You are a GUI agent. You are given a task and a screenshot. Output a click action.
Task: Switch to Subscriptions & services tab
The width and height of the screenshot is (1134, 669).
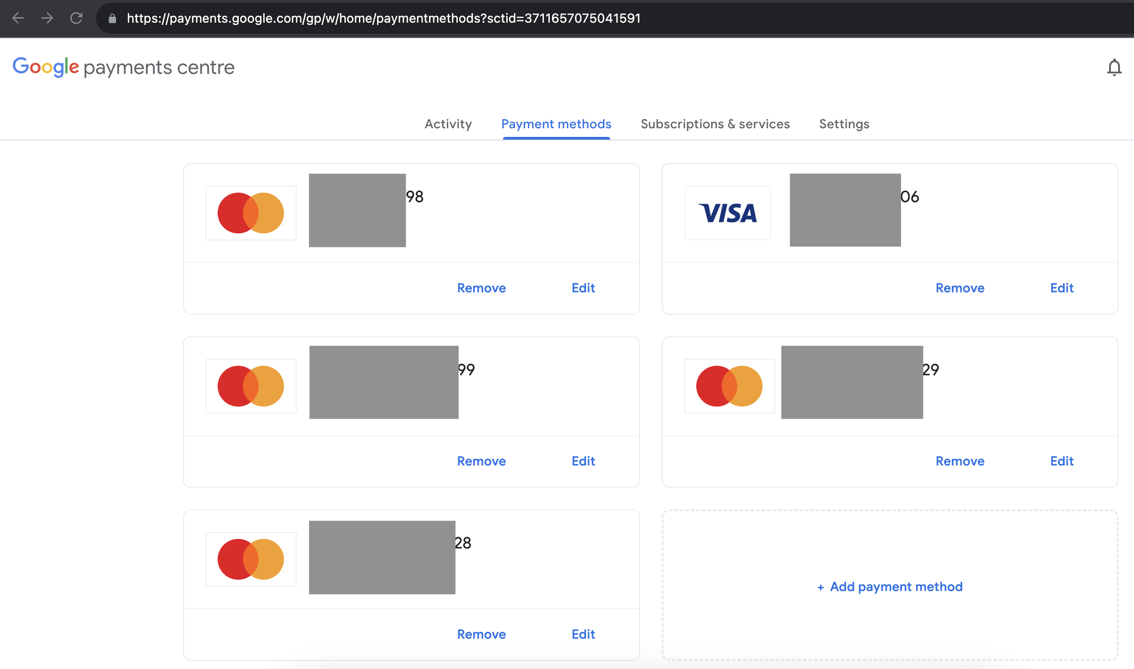click(x=715, y=124)
